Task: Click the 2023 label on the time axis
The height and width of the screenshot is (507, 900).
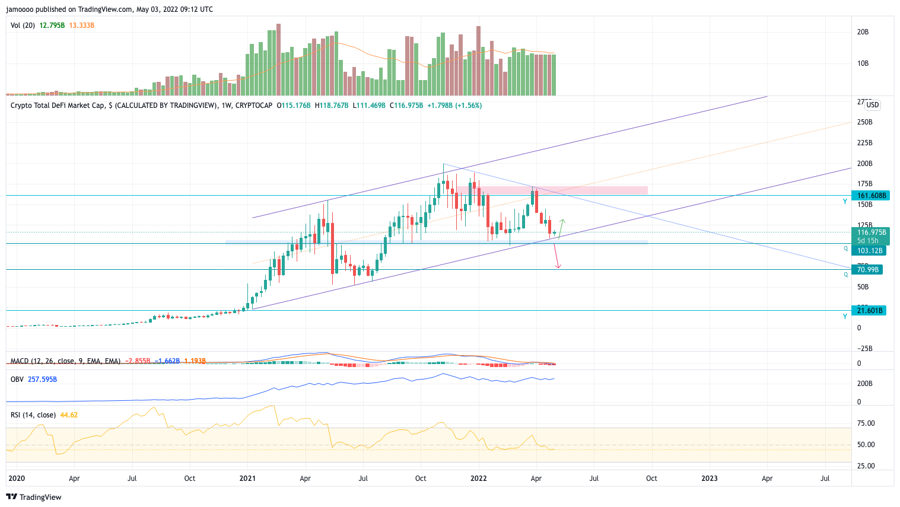Action: (x=710, y=479)
